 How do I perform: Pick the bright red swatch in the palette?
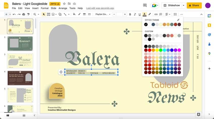150,50
